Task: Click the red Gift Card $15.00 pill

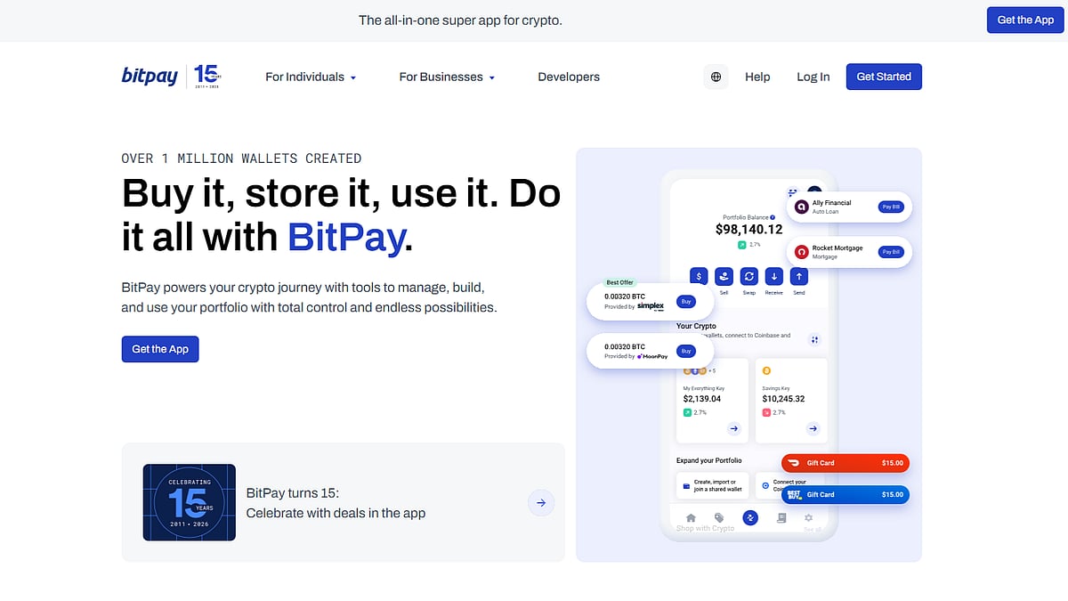Action: (x=845, y=463)
